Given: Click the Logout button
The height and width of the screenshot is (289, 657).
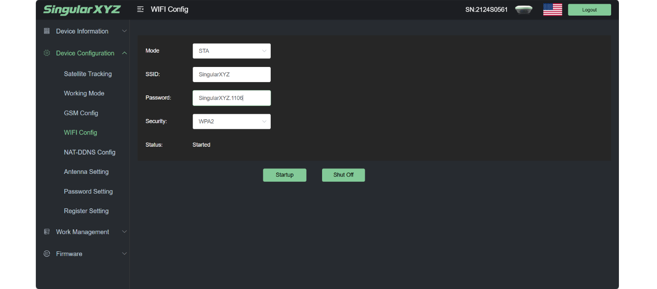Looking at the screenshot, I should tap(589, 10).
